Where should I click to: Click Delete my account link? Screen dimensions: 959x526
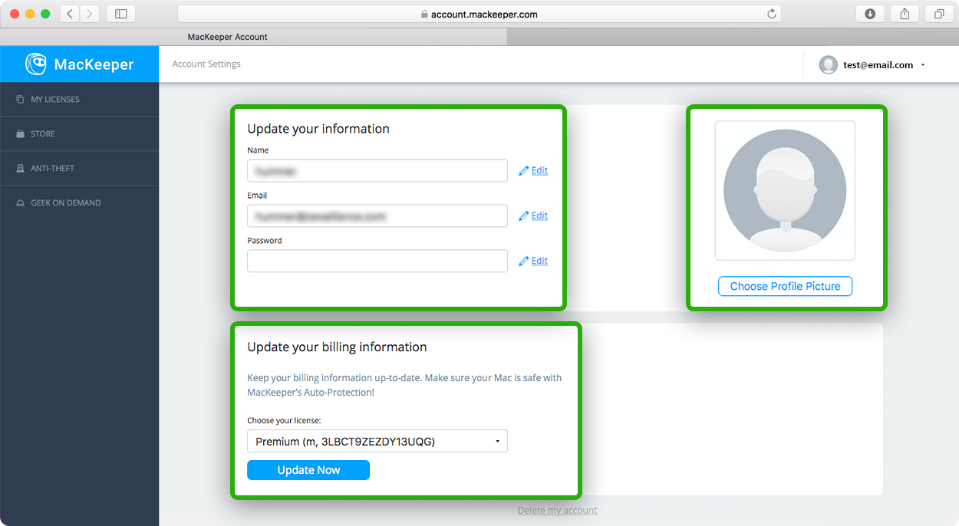(x=557, y=511)
